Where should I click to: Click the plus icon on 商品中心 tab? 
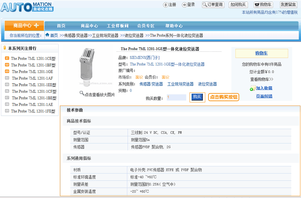point(37,26)
